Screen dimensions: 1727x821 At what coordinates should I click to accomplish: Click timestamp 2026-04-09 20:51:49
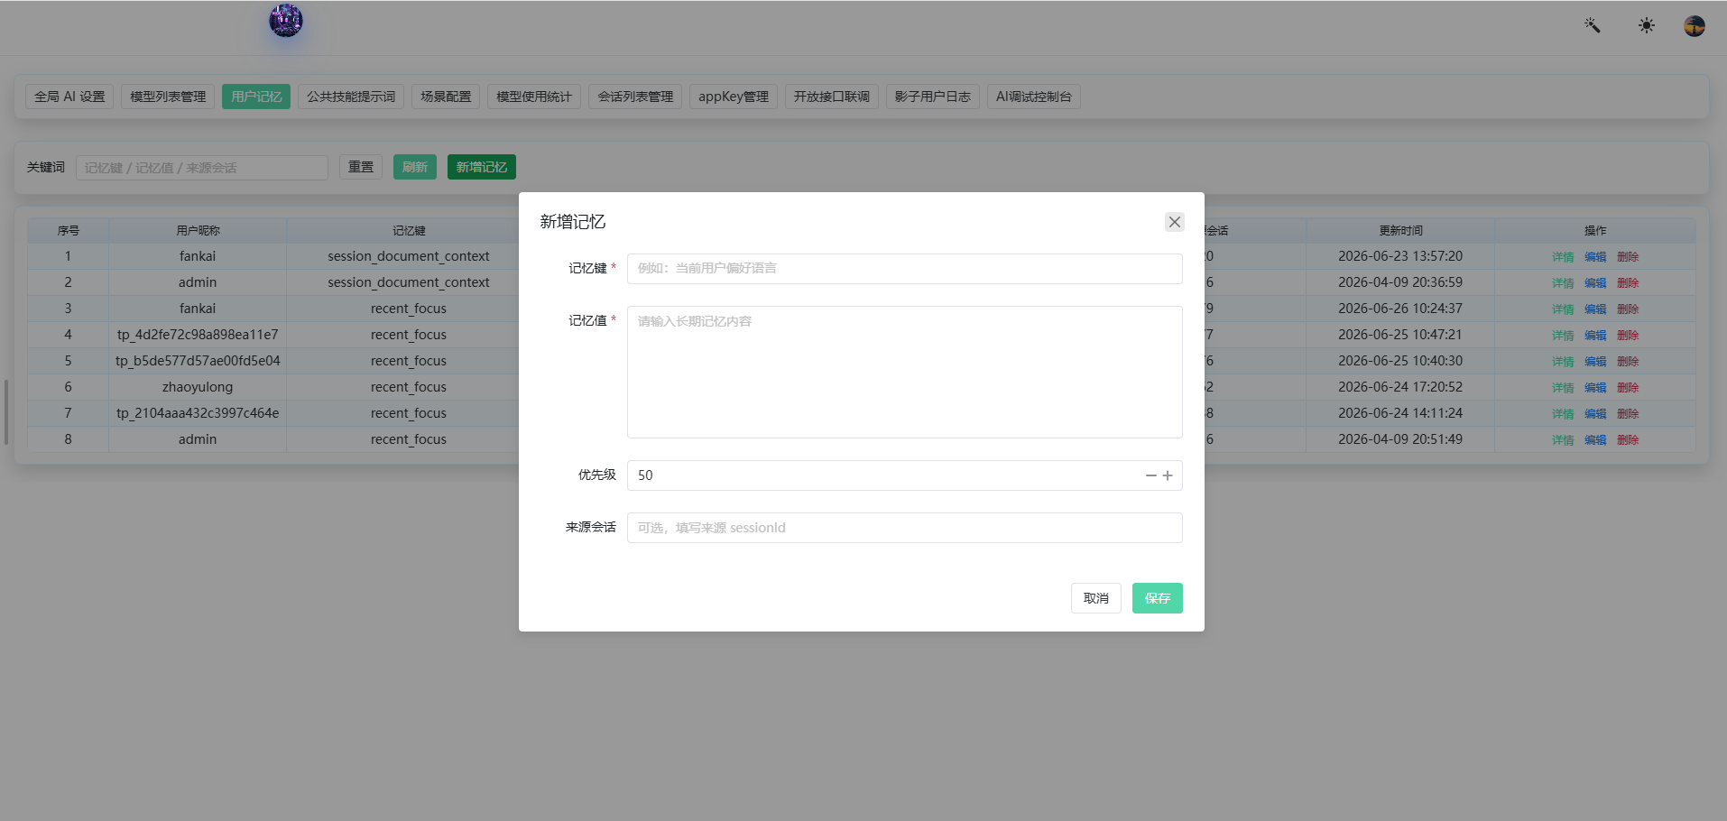point(1400,439)
